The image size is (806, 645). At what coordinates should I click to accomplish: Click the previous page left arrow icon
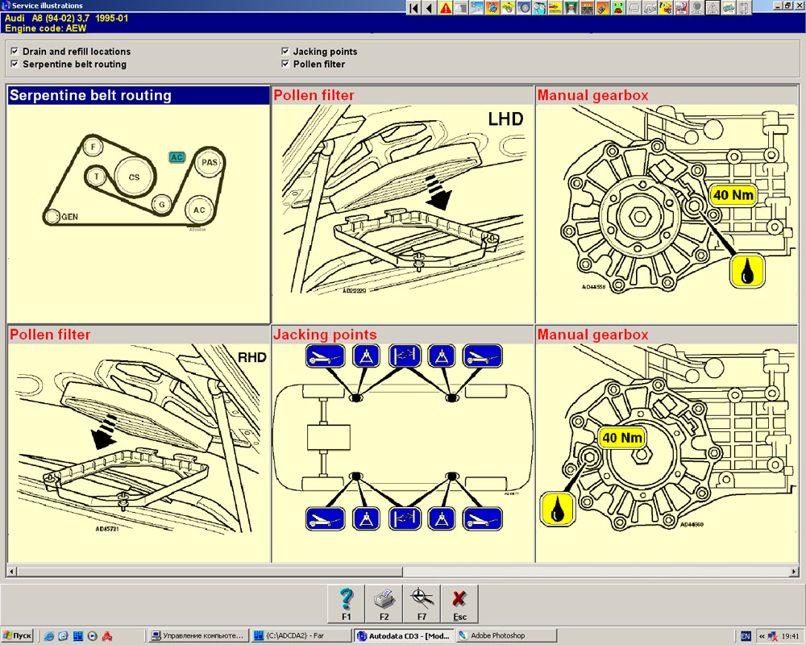(x=429, y=8)
